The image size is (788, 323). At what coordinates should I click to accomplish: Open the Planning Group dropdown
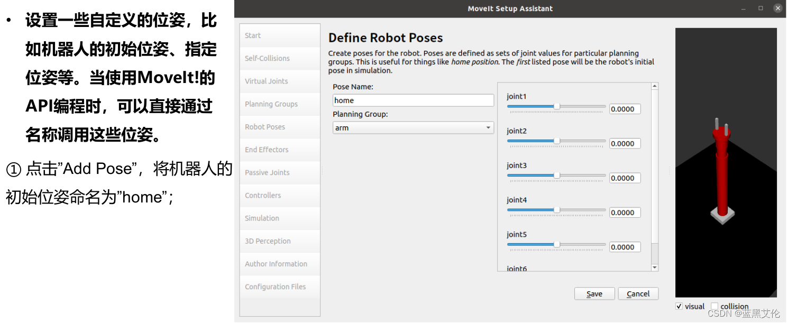coord(413,128)
